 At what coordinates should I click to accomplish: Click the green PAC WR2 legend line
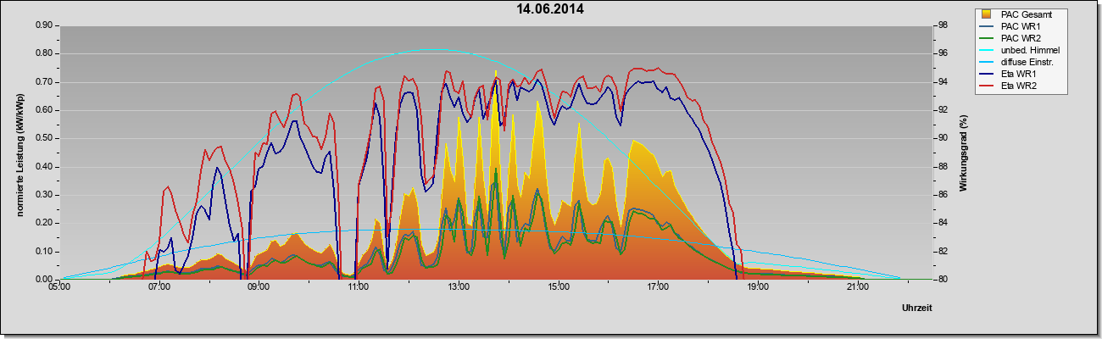[988, 38]
